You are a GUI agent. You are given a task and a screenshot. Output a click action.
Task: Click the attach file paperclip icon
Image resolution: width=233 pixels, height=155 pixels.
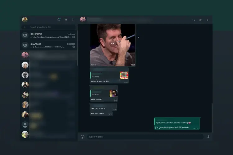pyautogui.click(x=201, y=20)
